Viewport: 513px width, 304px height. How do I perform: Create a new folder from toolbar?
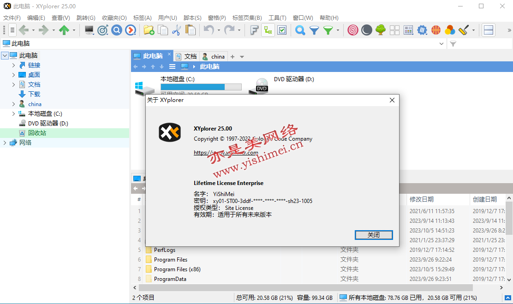(149, 30)
